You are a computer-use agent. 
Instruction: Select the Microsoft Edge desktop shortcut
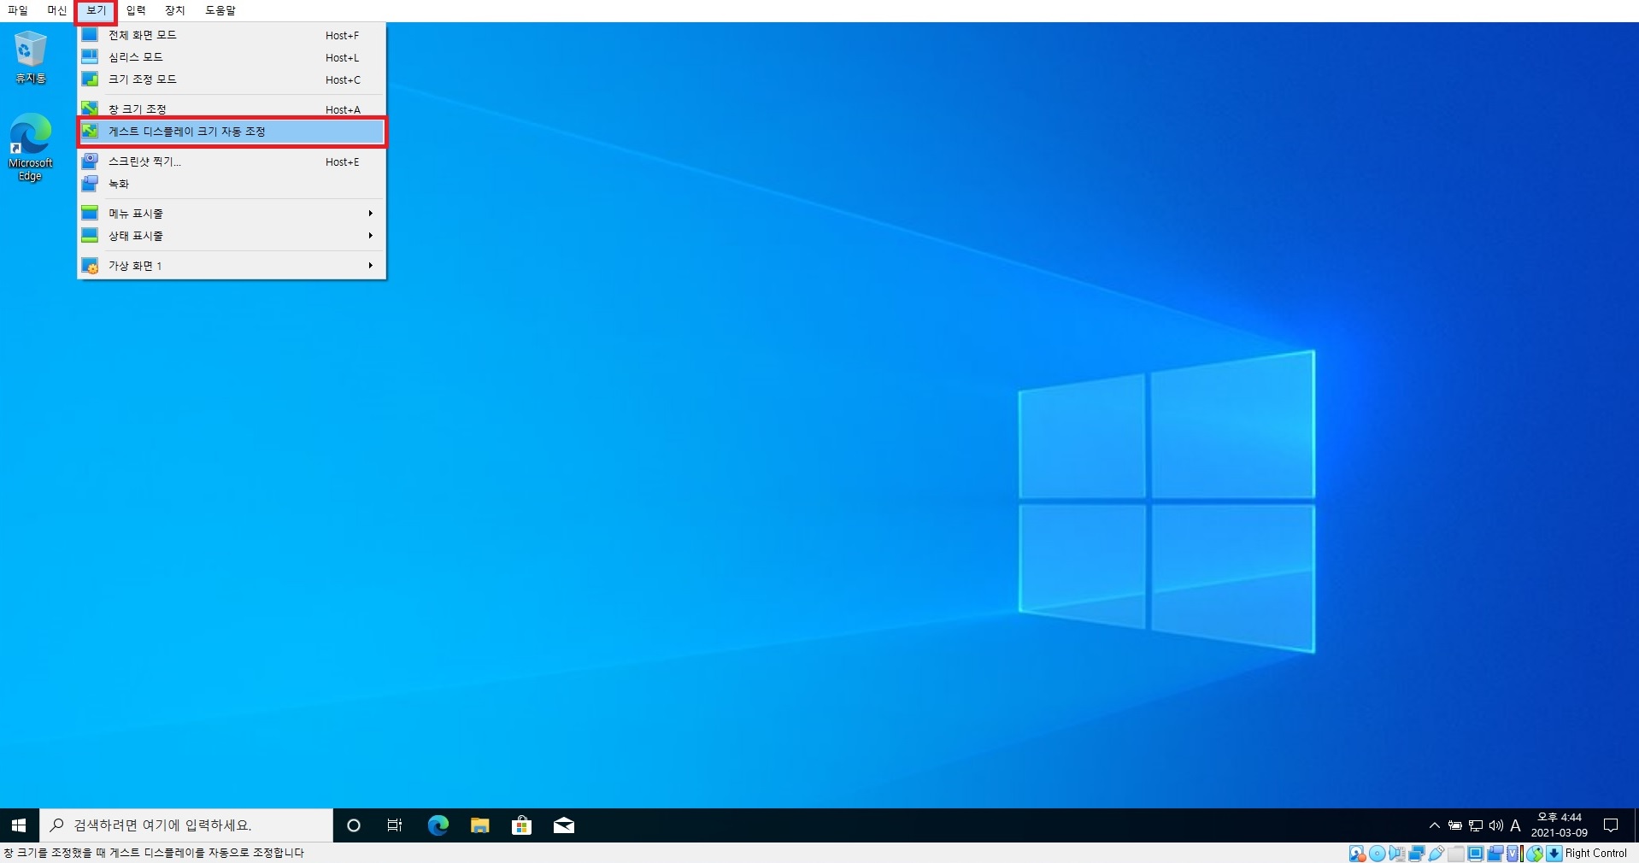(31, 147)
